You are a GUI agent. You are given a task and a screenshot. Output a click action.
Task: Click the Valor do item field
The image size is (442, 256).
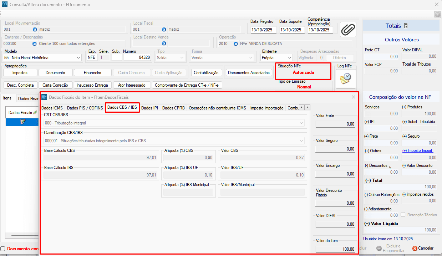coord(335,249)
